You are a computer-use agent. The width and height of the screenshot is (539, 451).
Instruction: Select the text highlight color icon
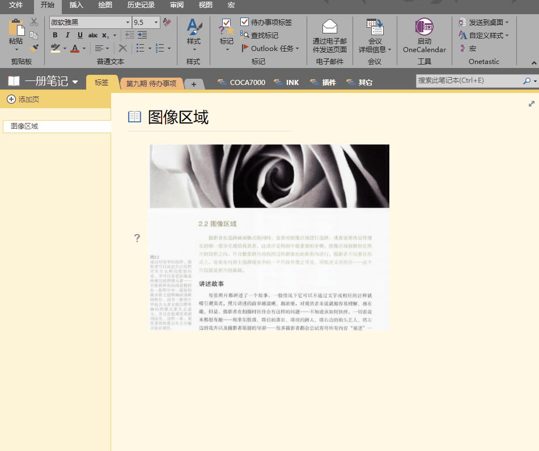(x=56, y=47)
